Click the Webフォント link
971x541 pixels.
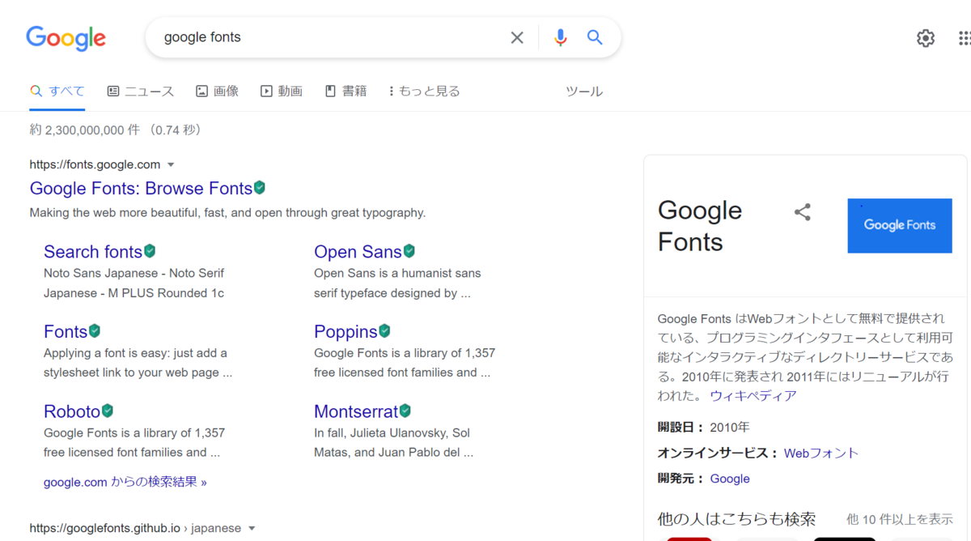click(x=821, y=453)
